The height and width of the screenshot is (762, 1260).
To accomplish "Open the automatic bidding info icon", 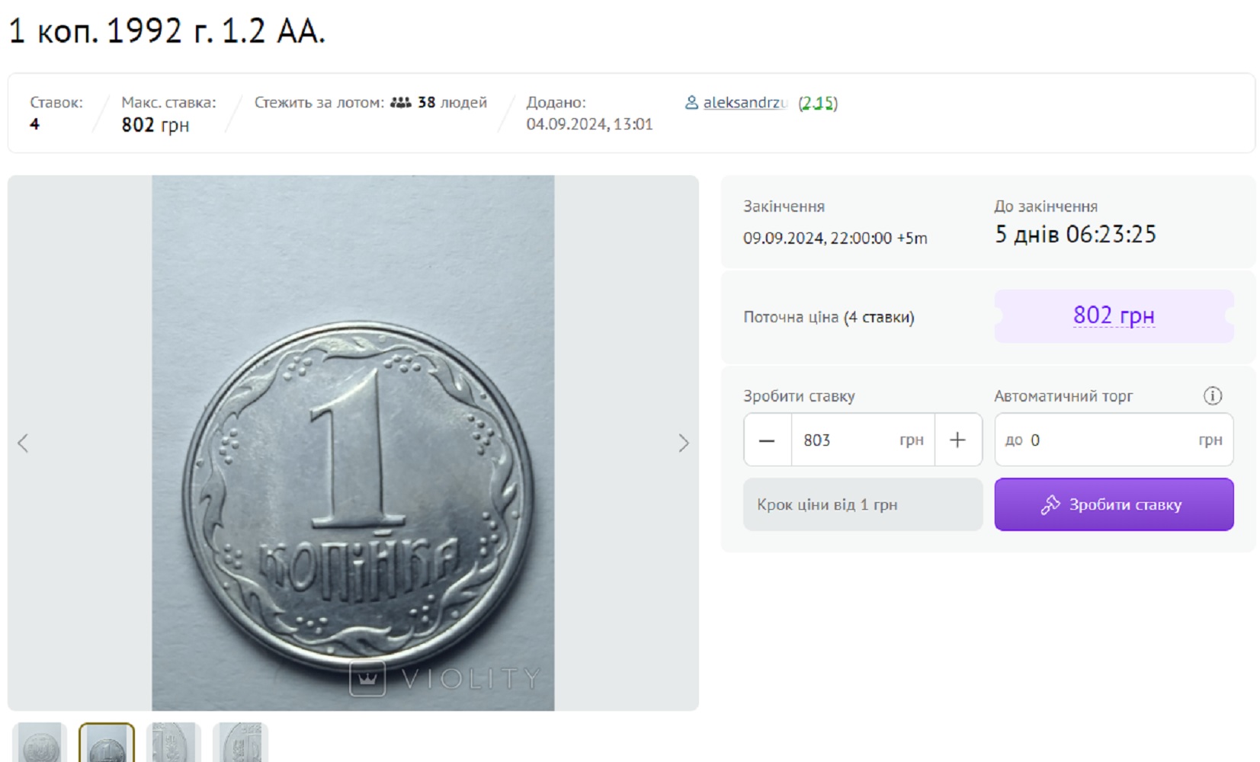I will click(1212, 396).
